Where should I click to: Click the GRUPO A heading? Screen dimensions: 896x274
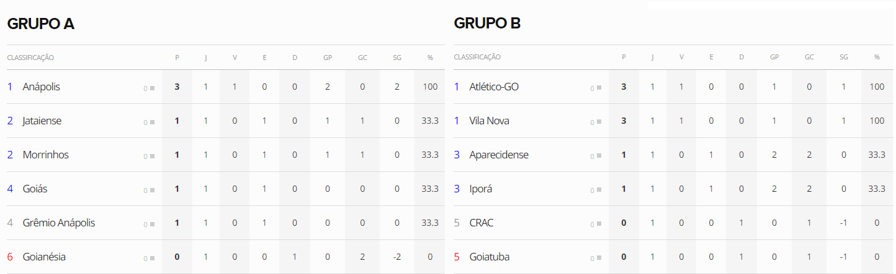pos(41,24)
